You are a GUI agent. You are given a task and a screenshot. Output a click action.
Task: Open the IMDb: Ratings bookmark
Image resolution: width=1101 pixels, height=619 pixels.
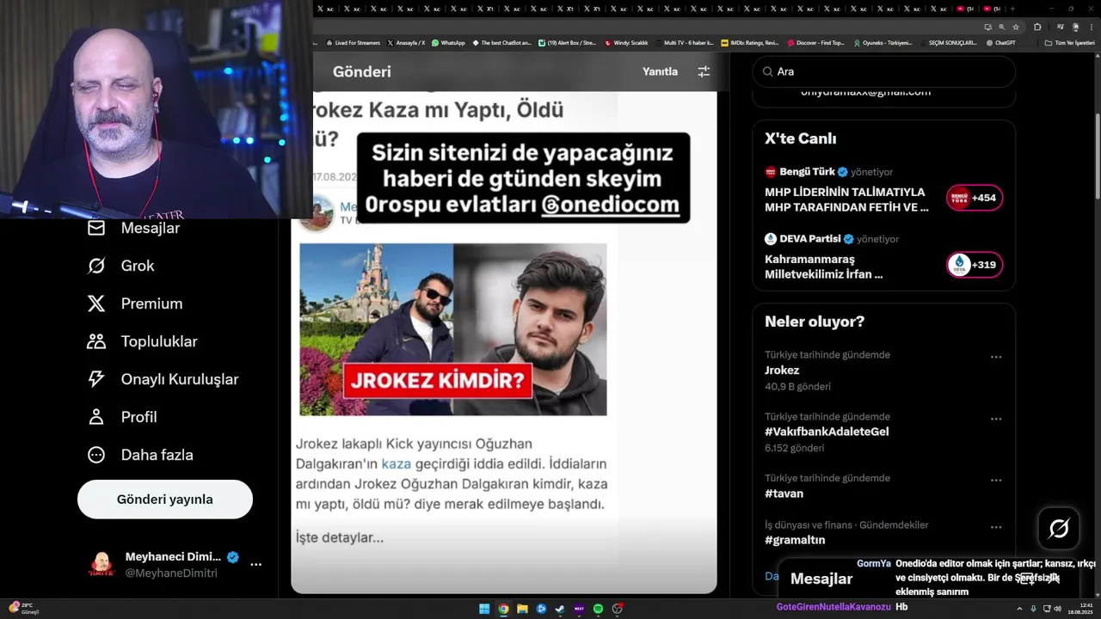[750, 42]
